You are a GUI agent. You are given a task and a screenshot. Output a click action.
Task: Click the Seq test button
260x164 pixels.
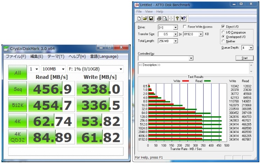[18, 88]
